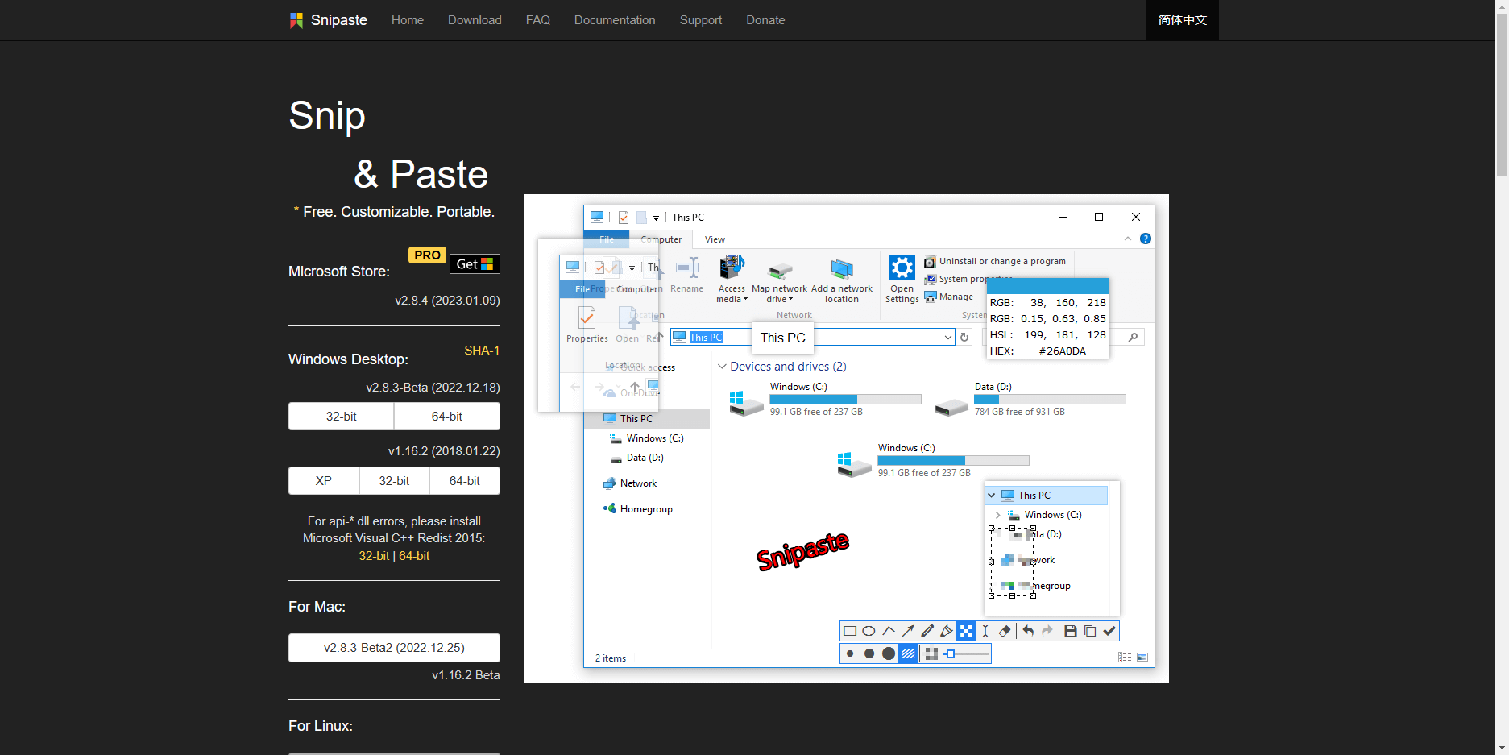Download the v1.16.2 64-bit build
1509x755 pixels.
465,481
